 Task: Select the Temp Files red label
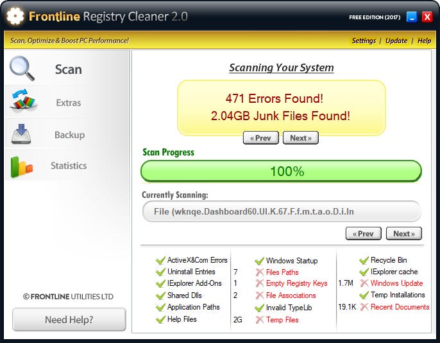point(282,320)
